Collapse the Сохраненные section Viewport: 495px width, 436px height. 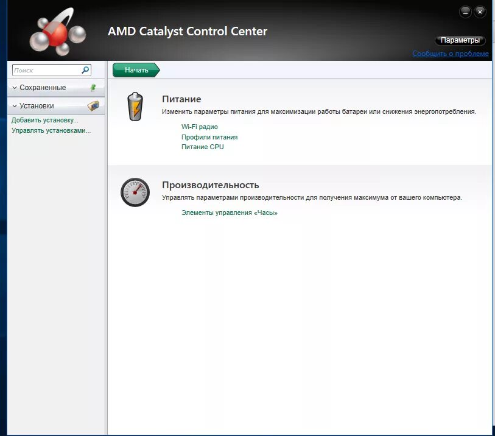click(15, 88)
